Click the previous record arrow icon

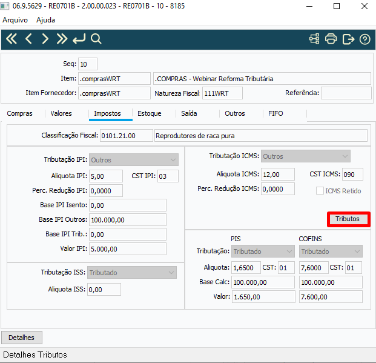(x=28, y=39)
